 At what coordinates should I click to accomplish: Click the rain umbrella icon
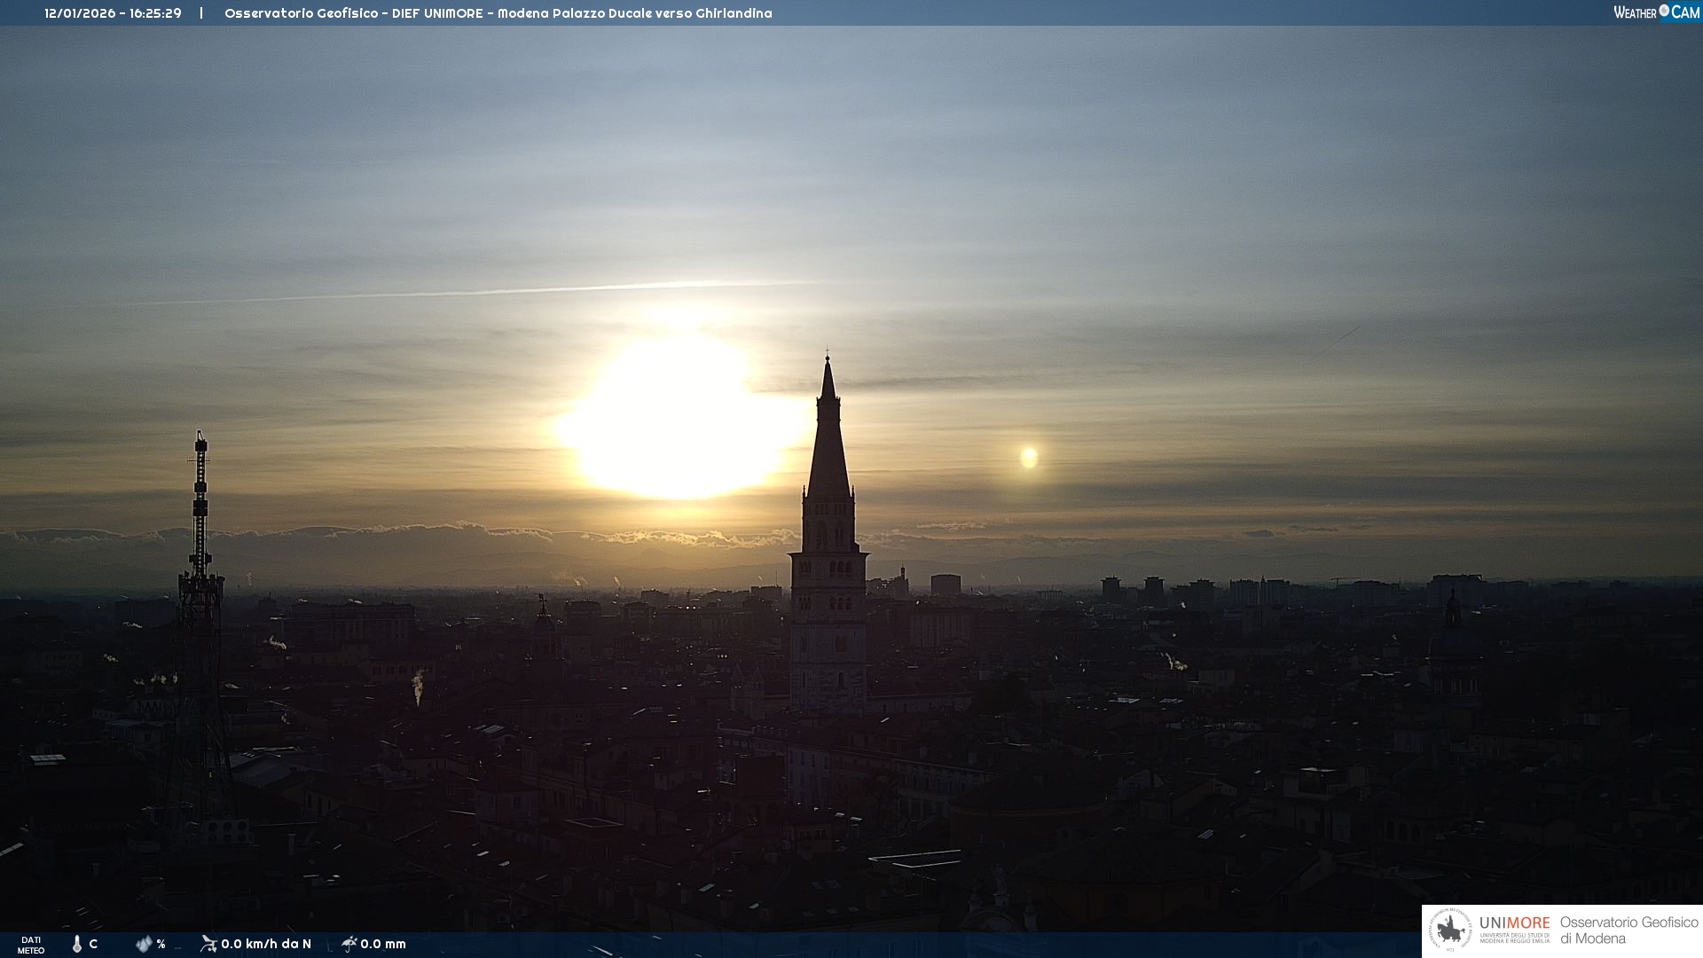point(349,944)
